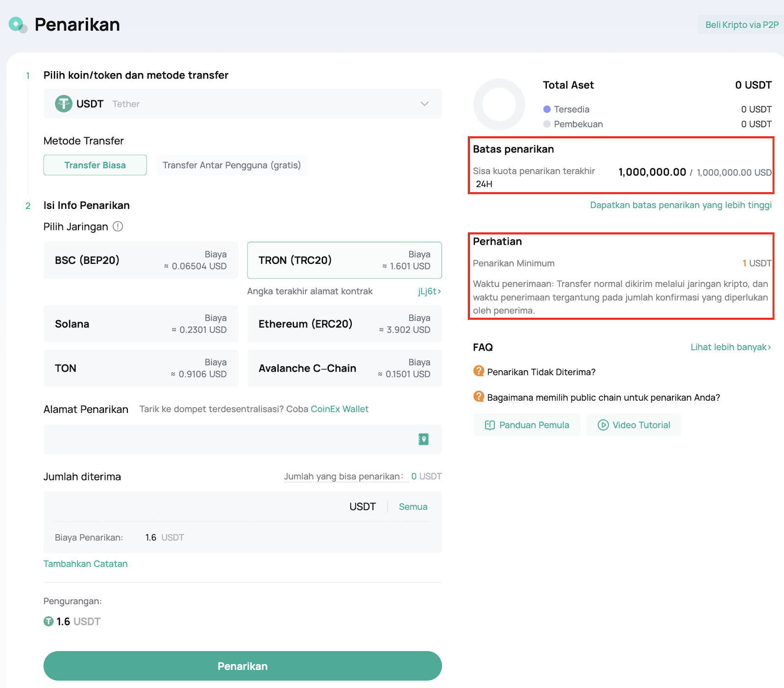Click Tambahkan Catatan link
Screen dimensions: 784x688
point(86,564)
